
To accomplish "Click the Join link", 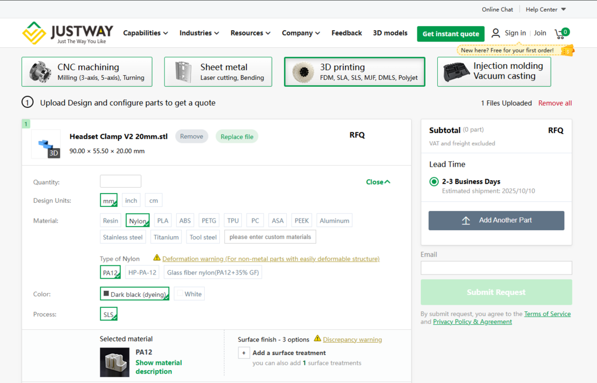I will [540, 33].
